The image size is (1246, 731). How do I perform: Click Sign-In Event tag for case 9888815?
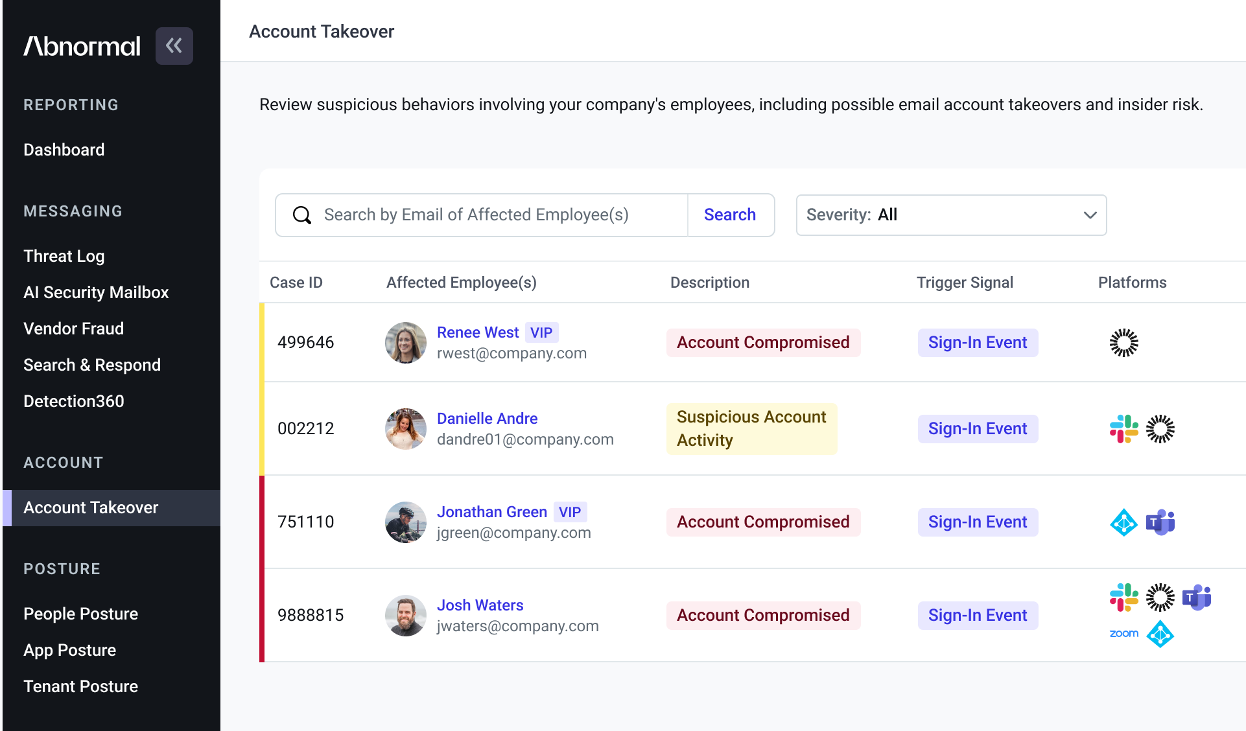coord(978,616)
